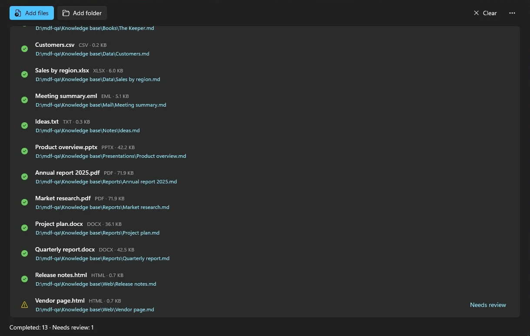530x336 pixels.
Task: Open the Sales by region.md output path
Action: 98,79
